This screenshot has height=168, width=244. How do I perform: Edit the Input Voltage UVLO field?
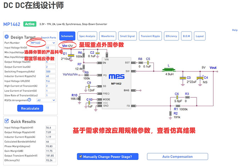(51, 81)
